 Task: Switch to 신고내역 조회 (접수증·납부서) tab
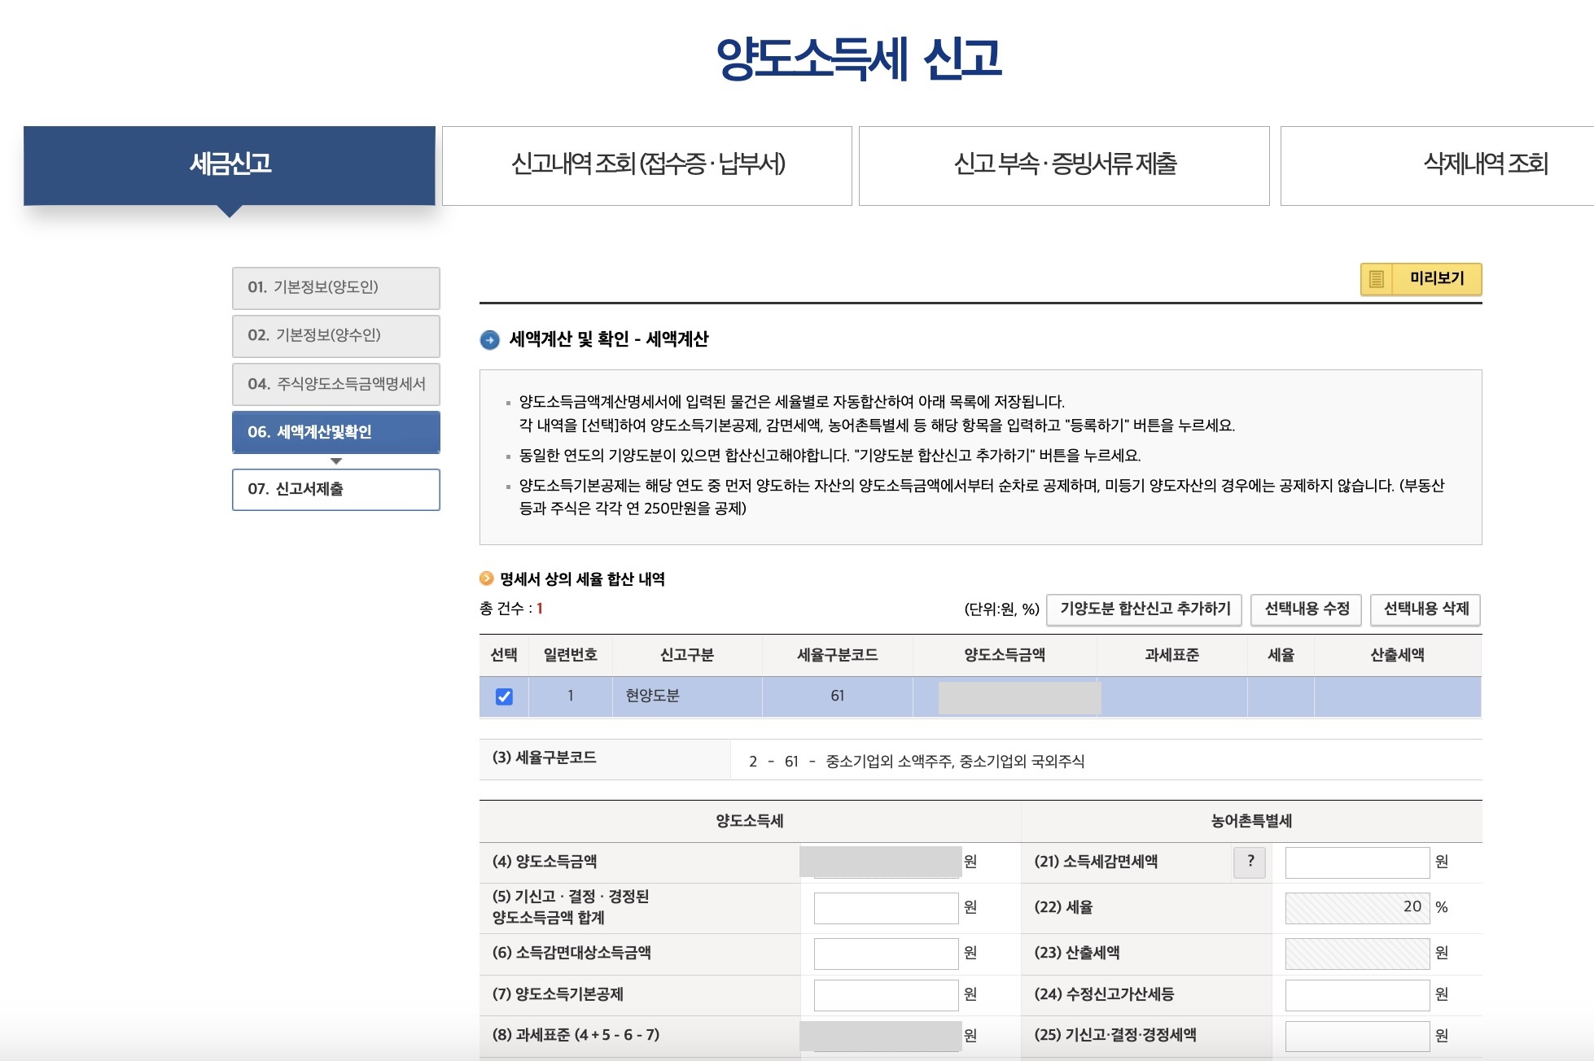pos(647,165)
